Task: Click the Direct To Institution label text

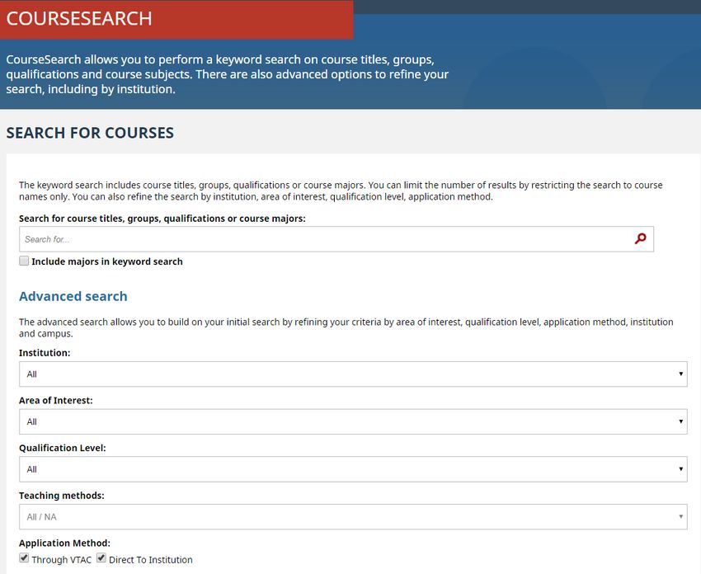Action: click(151, 560)
